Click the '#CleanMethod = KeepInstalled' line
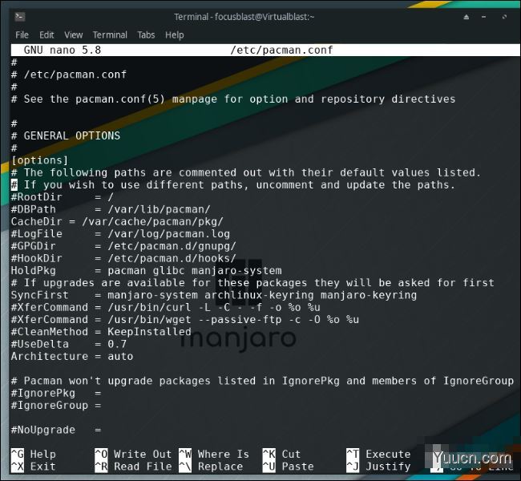This screenshot has height=481, width=521. coord(101,332)
